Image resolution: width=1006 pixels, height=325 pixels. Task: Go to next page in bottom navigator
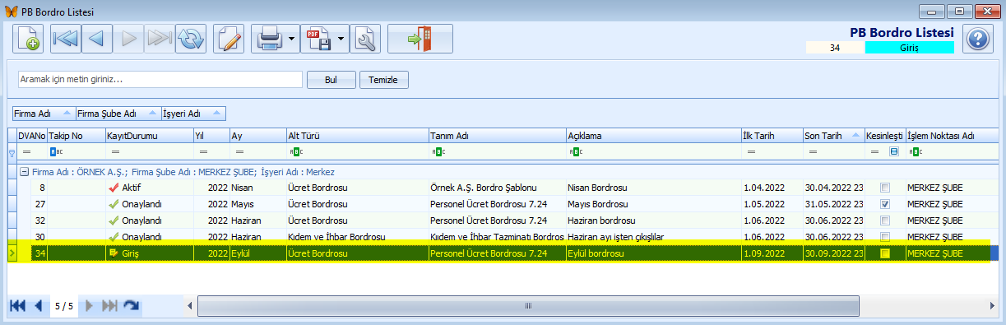point(90,306)
